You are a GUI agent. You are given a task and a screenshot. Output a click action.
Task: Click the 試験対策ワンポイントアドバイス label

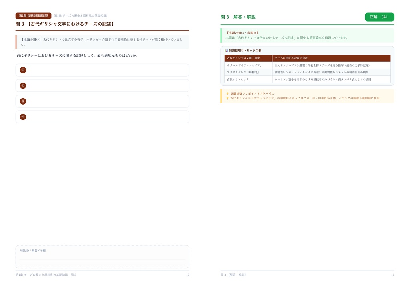[x=253, y=93]
